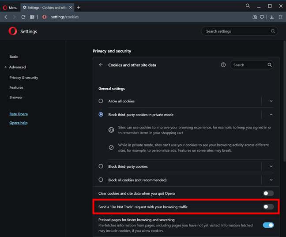This screenshot has height=237, width=286.
Task: Open the Opera help link
Action: pyautogui.click(x=19, y=123)
